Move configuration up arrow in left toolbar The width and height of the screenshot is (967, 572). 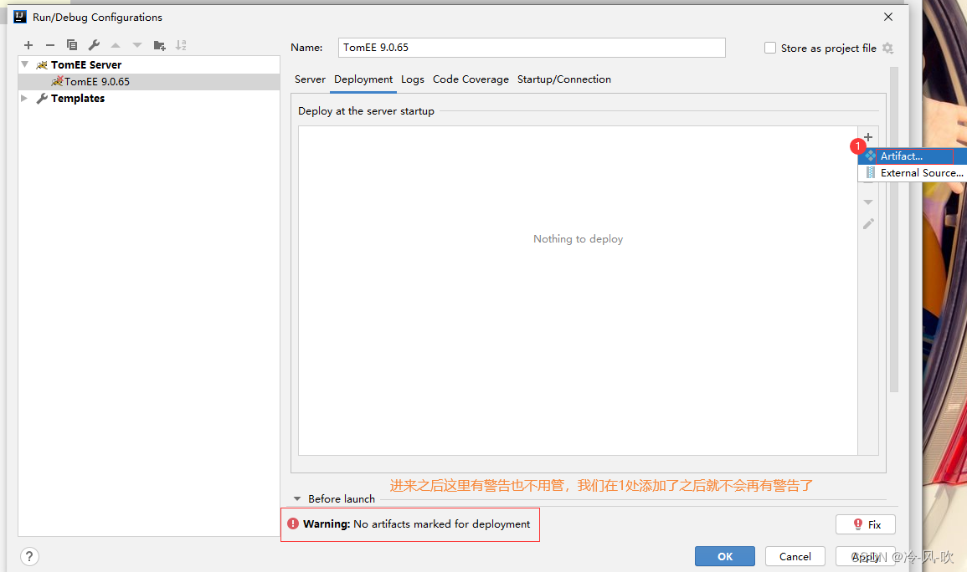[116, 45]
